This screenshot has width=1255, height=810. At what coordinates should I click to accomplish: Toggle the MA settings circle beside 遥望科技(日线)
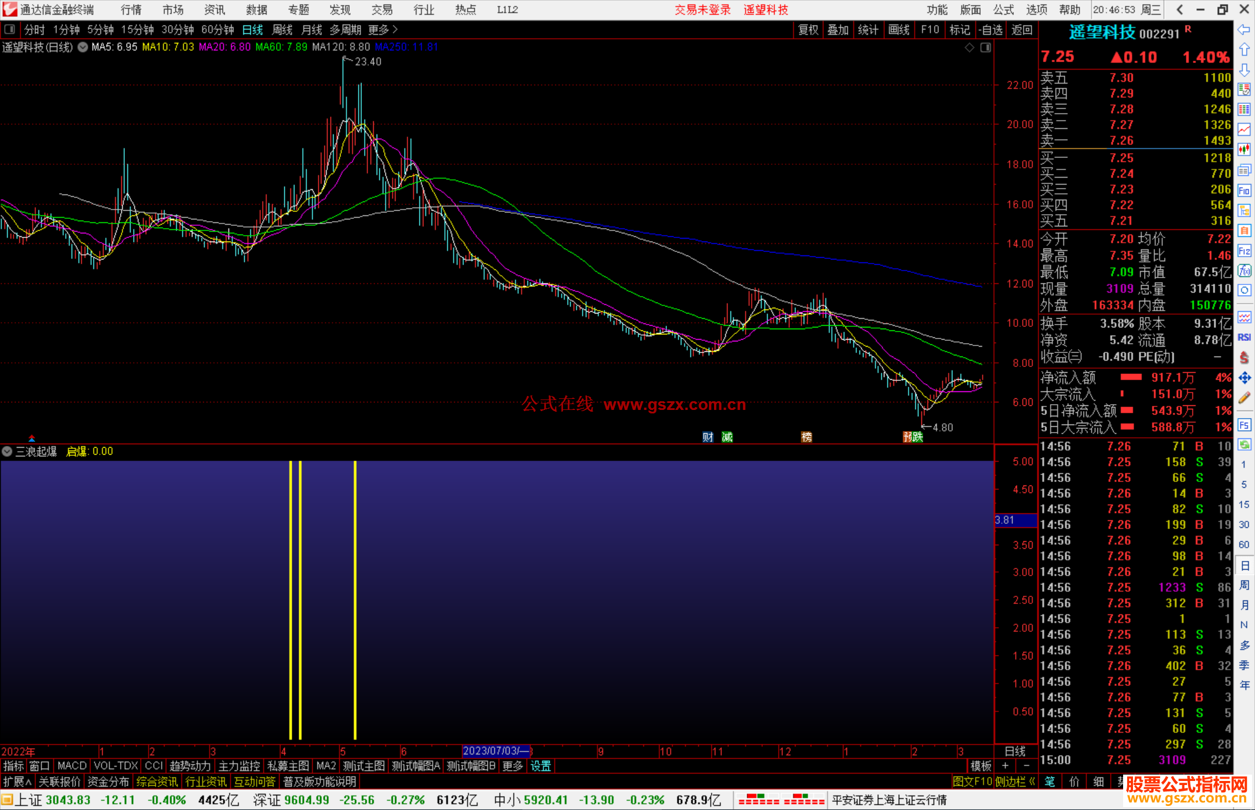83,47
